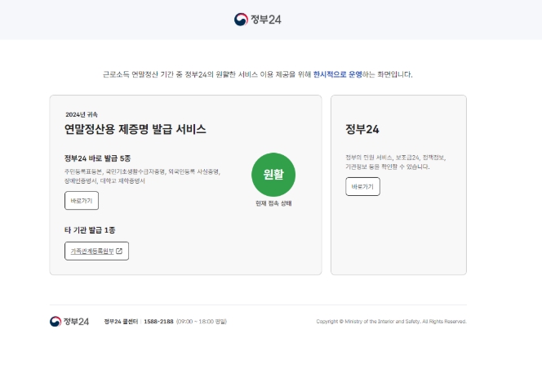This screenshot has width=542, height=378.
Task: Click the 1588-2188 call center number
Action: [x=158, y=322]
